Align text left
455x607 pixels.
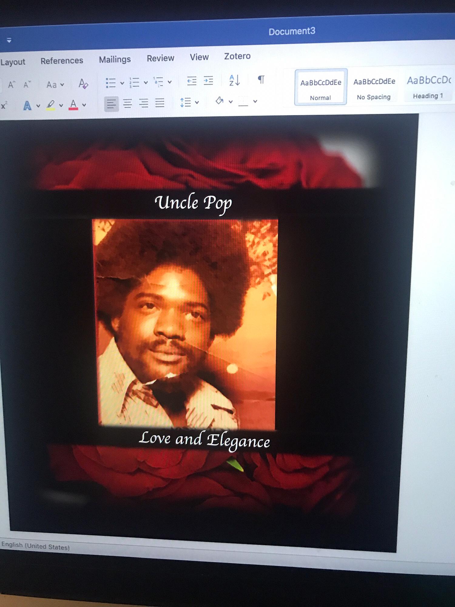coord(111,104)
